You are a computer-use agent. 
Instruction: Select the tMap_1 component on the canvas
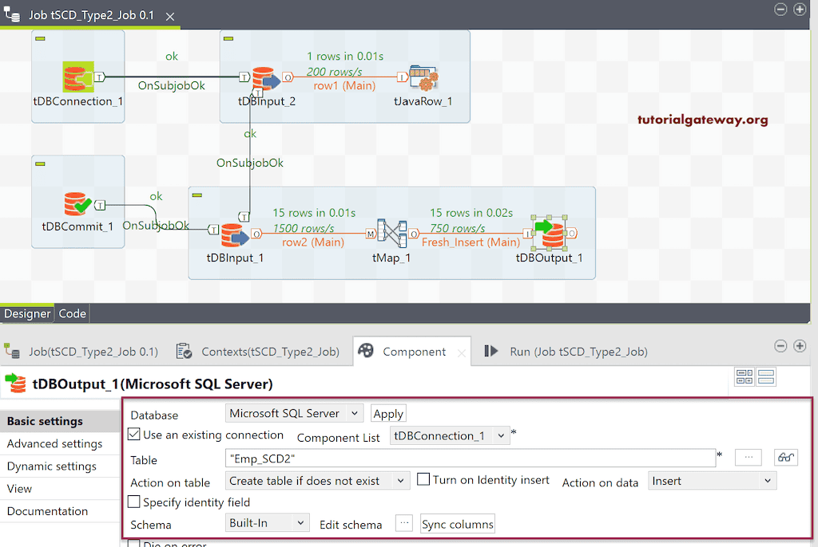(x=391, y=234)
